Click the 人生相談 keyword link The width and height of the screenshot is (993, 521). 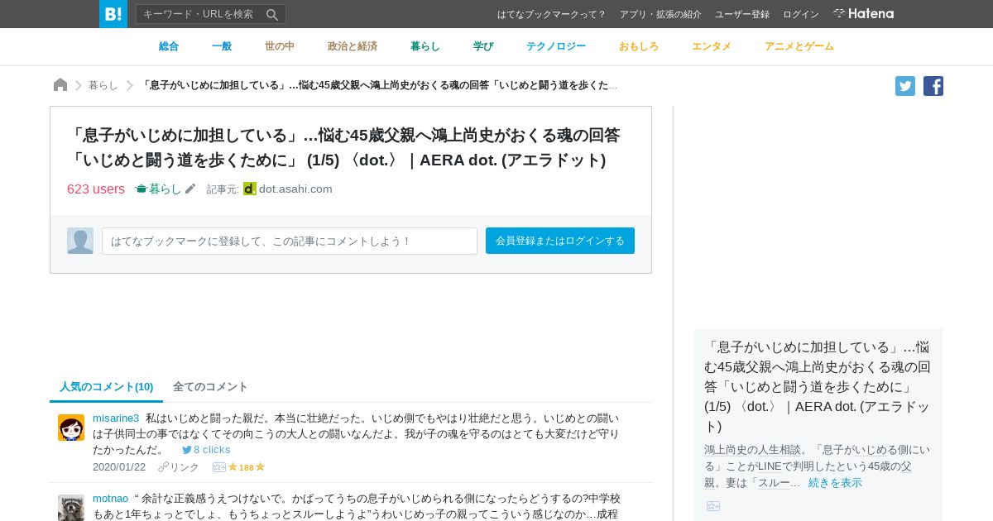pyautogui.click(x=780, y=450)
